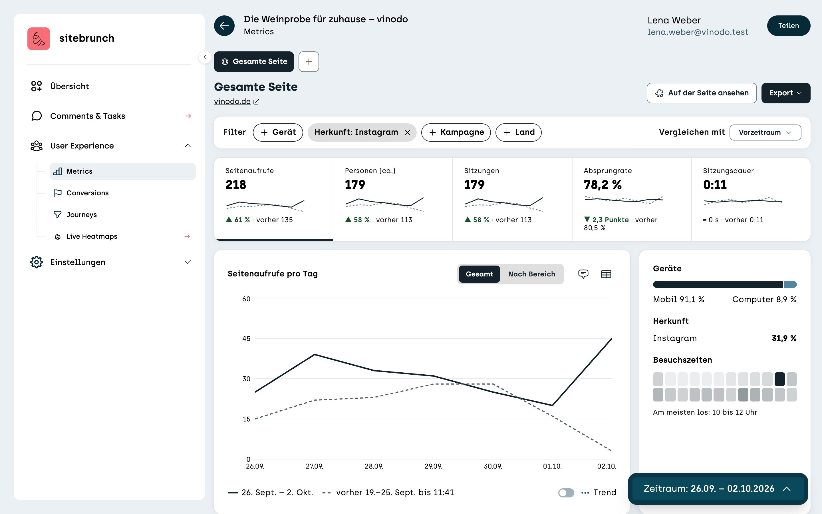The image size is (822, 514).
Task: Collapse the User Experience section
Action: (x=188, y=146)
